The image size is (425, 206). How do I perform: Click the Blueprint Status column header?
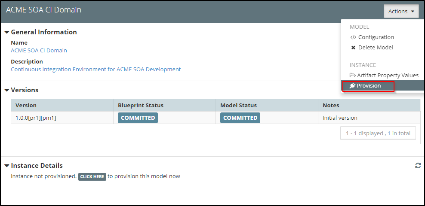(x=141, y=106)
